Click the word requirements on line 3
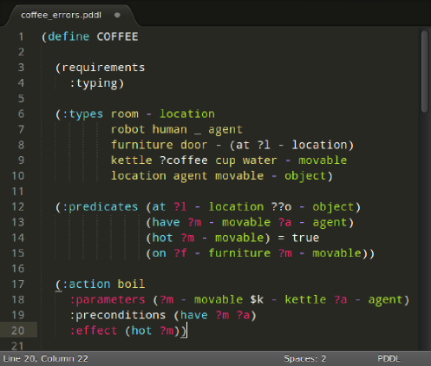431x366 pixels. (x=103, y=68)
